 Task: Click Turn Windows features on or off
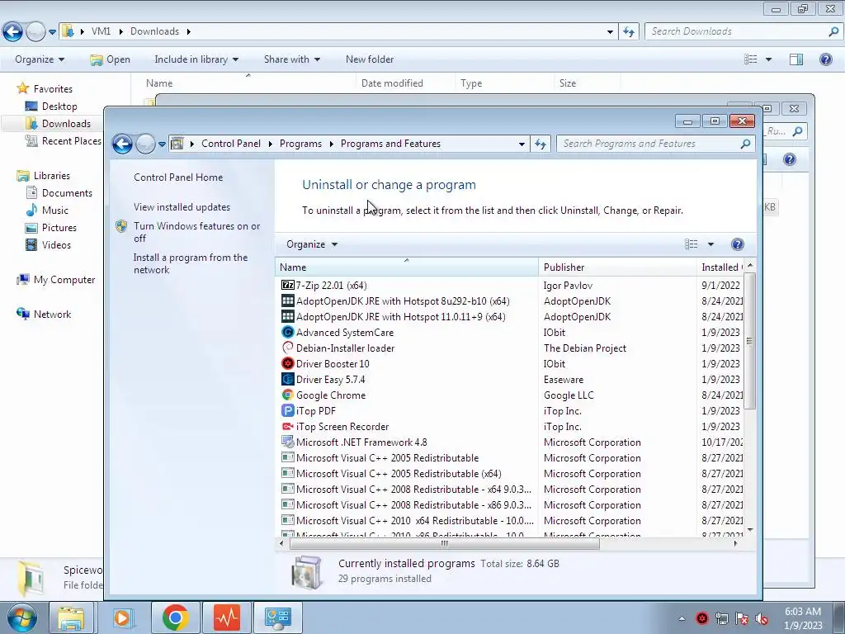pyautogui.click(x=196, y=232)
